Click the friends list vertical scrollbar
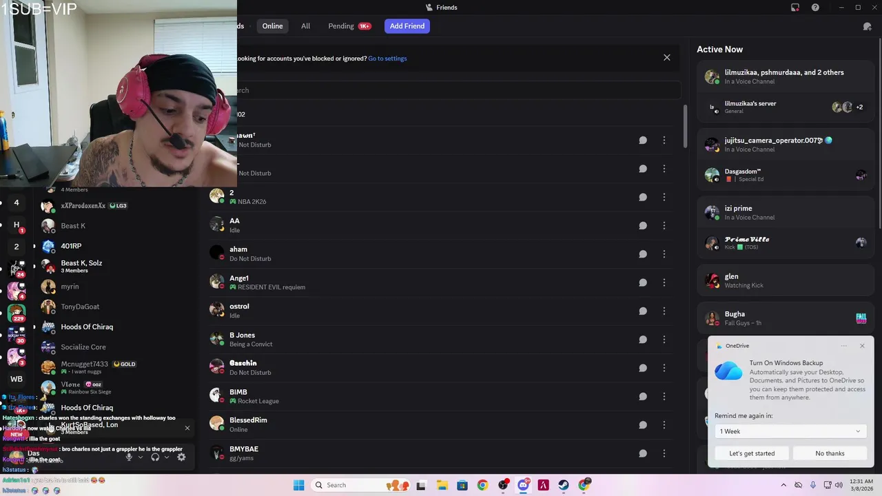This screenshot has height=496, width=882. [x=685, y=126]
